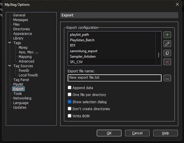Screen dimensions: 184x143
Task: Enable the Write BOM checkbox
Action: coord(69,116)
